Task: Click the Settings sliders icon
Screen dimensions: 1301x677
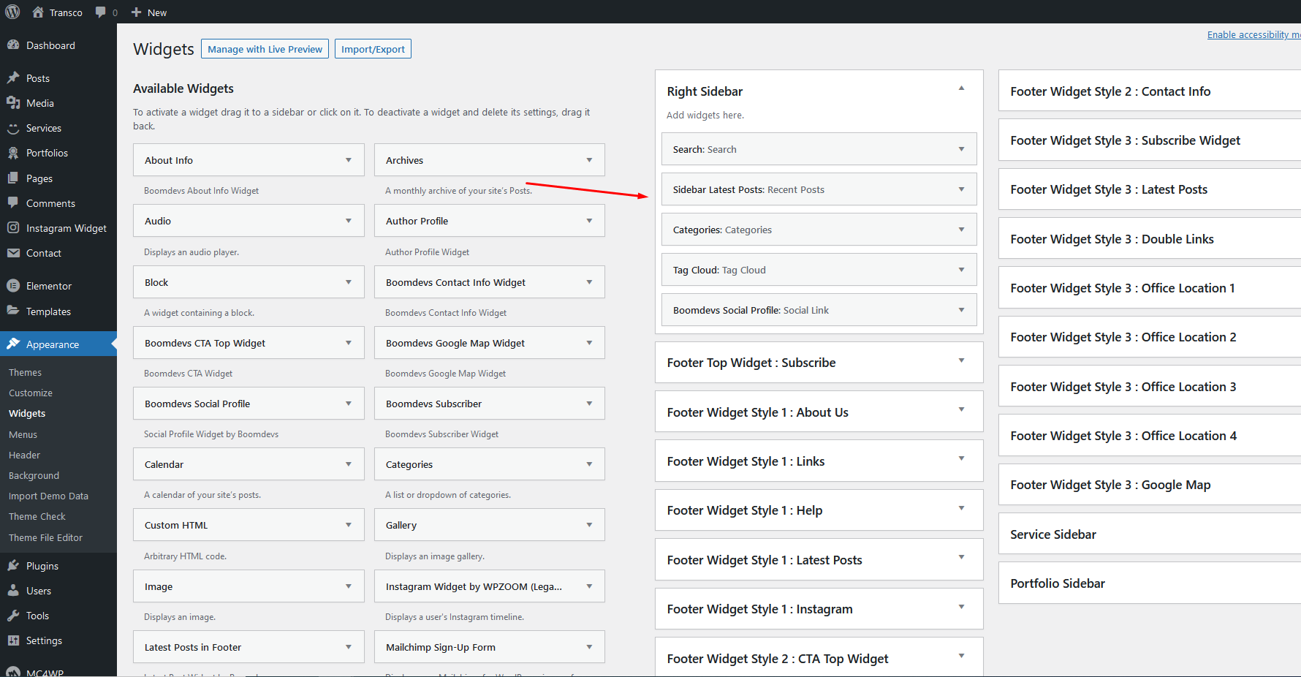Action: [13, 640]
